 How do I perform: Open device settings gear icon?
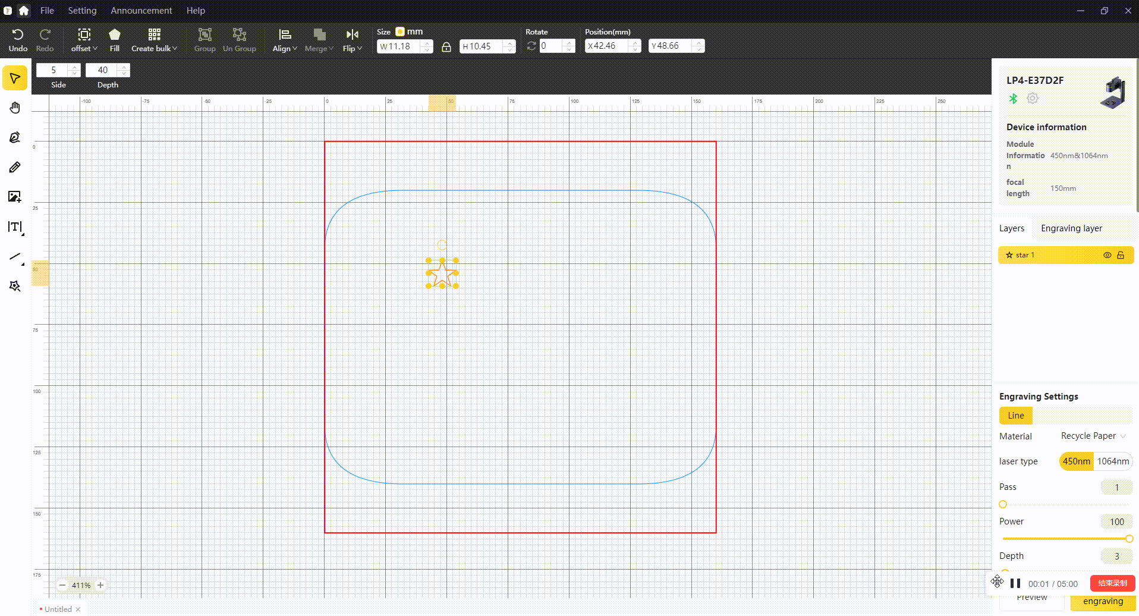point(1033,98)
